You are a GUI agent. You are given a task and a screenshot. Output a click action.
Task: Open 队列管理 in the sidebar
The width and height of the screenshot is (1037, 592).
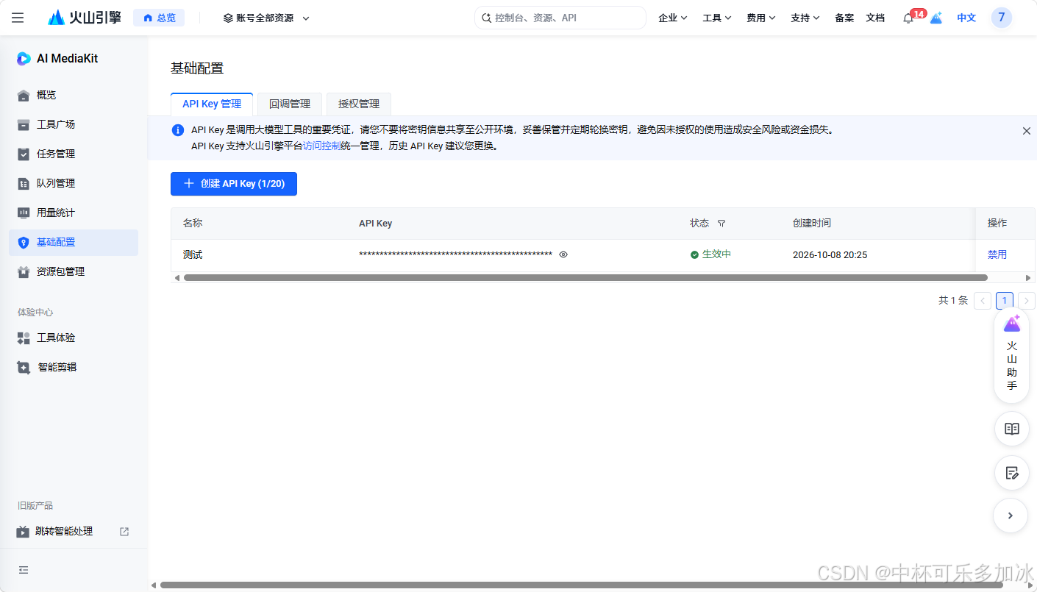click(74, 183)
